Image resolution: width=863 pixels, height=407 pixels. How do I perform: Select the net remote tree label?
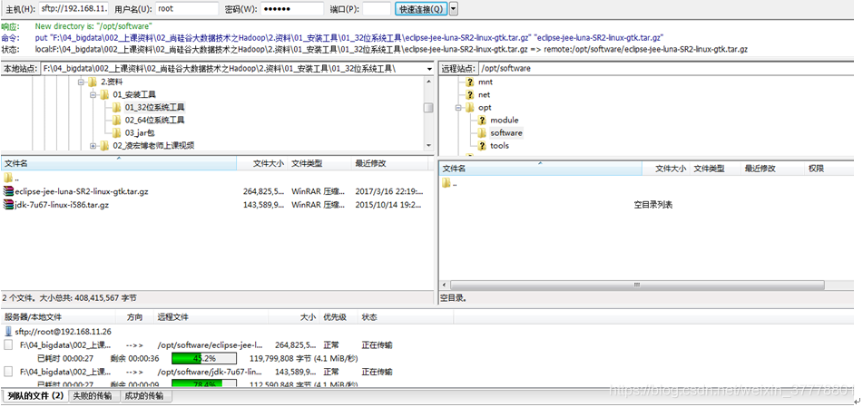[x=485, y=94]
